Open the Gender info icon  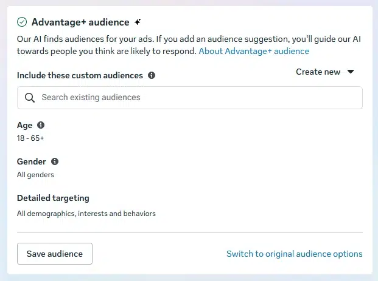(55, 161)
